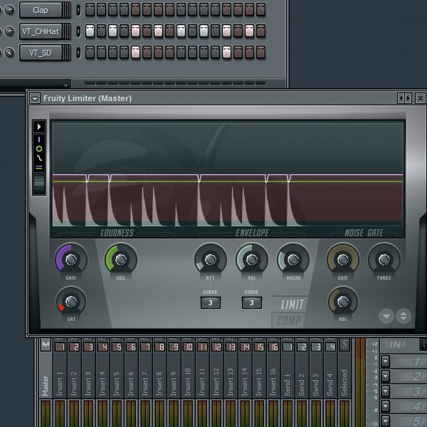Click the envelope REL release knob
Image resolution: width=427 pixels, height=427 pixels.
(x=252, y=260)
